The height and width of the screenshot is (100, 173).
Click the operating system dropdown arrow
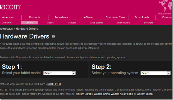click(169, 73)
